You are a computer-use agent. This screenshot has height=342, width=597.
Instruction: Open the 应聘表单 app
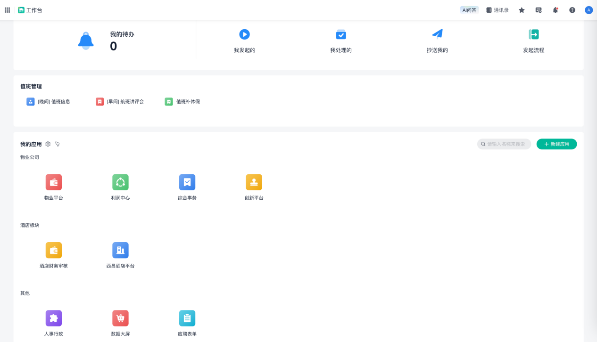187,318
